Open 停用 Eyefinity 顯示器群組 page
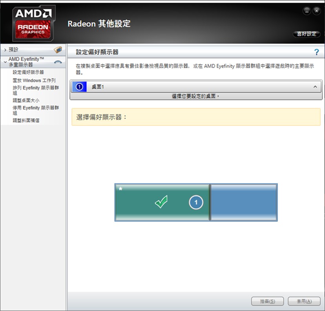The width and height of the screenshot is (325, 311). 36,110
